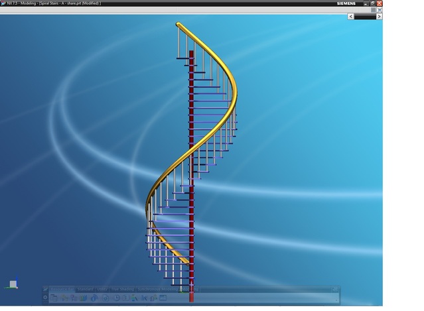Click the rectangular window icon ending the bottom toolbar icons
The width and height of the screenshot is (424, 311).
click(163, 298)
